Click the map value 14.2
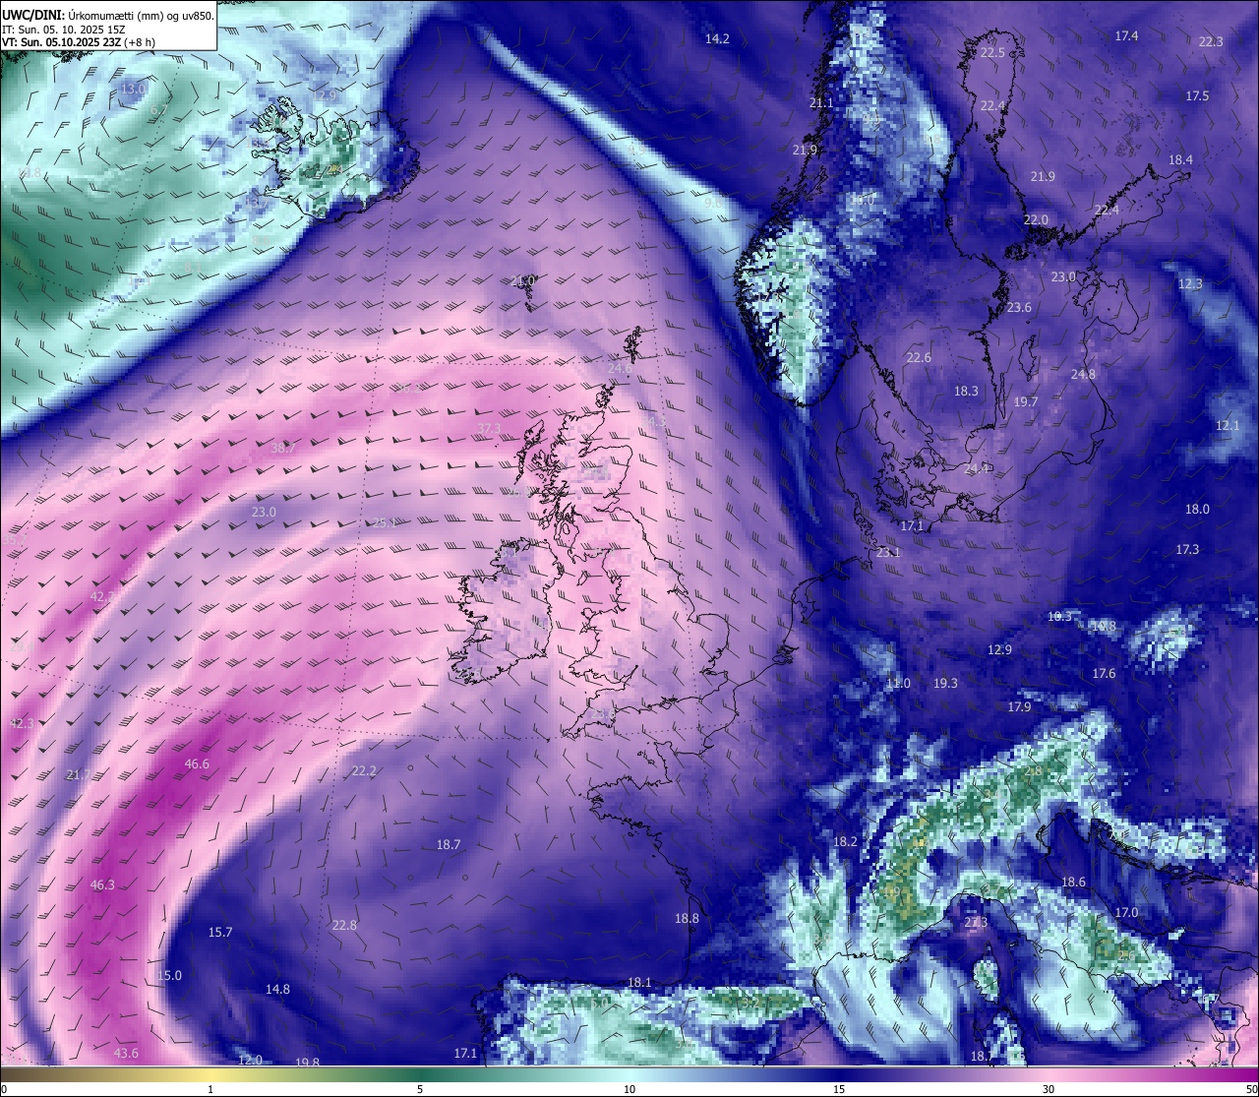 click(x=717, y=39)
